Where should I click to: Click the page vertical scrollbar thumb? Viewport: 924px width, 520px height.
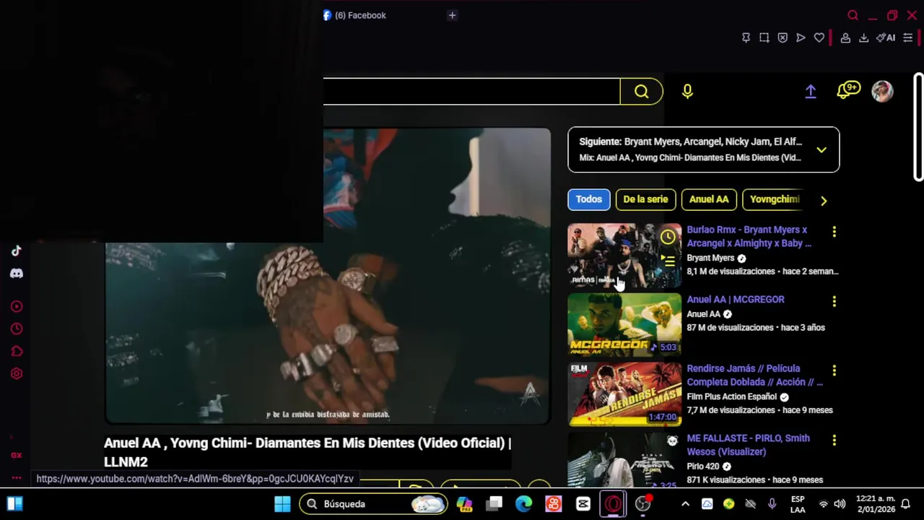pyautogui.click(x=918, y=126)
